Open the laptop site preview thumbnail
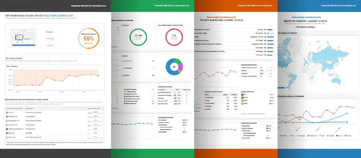The width and height of the screenshot is (361, 158). tap(23, 38)
